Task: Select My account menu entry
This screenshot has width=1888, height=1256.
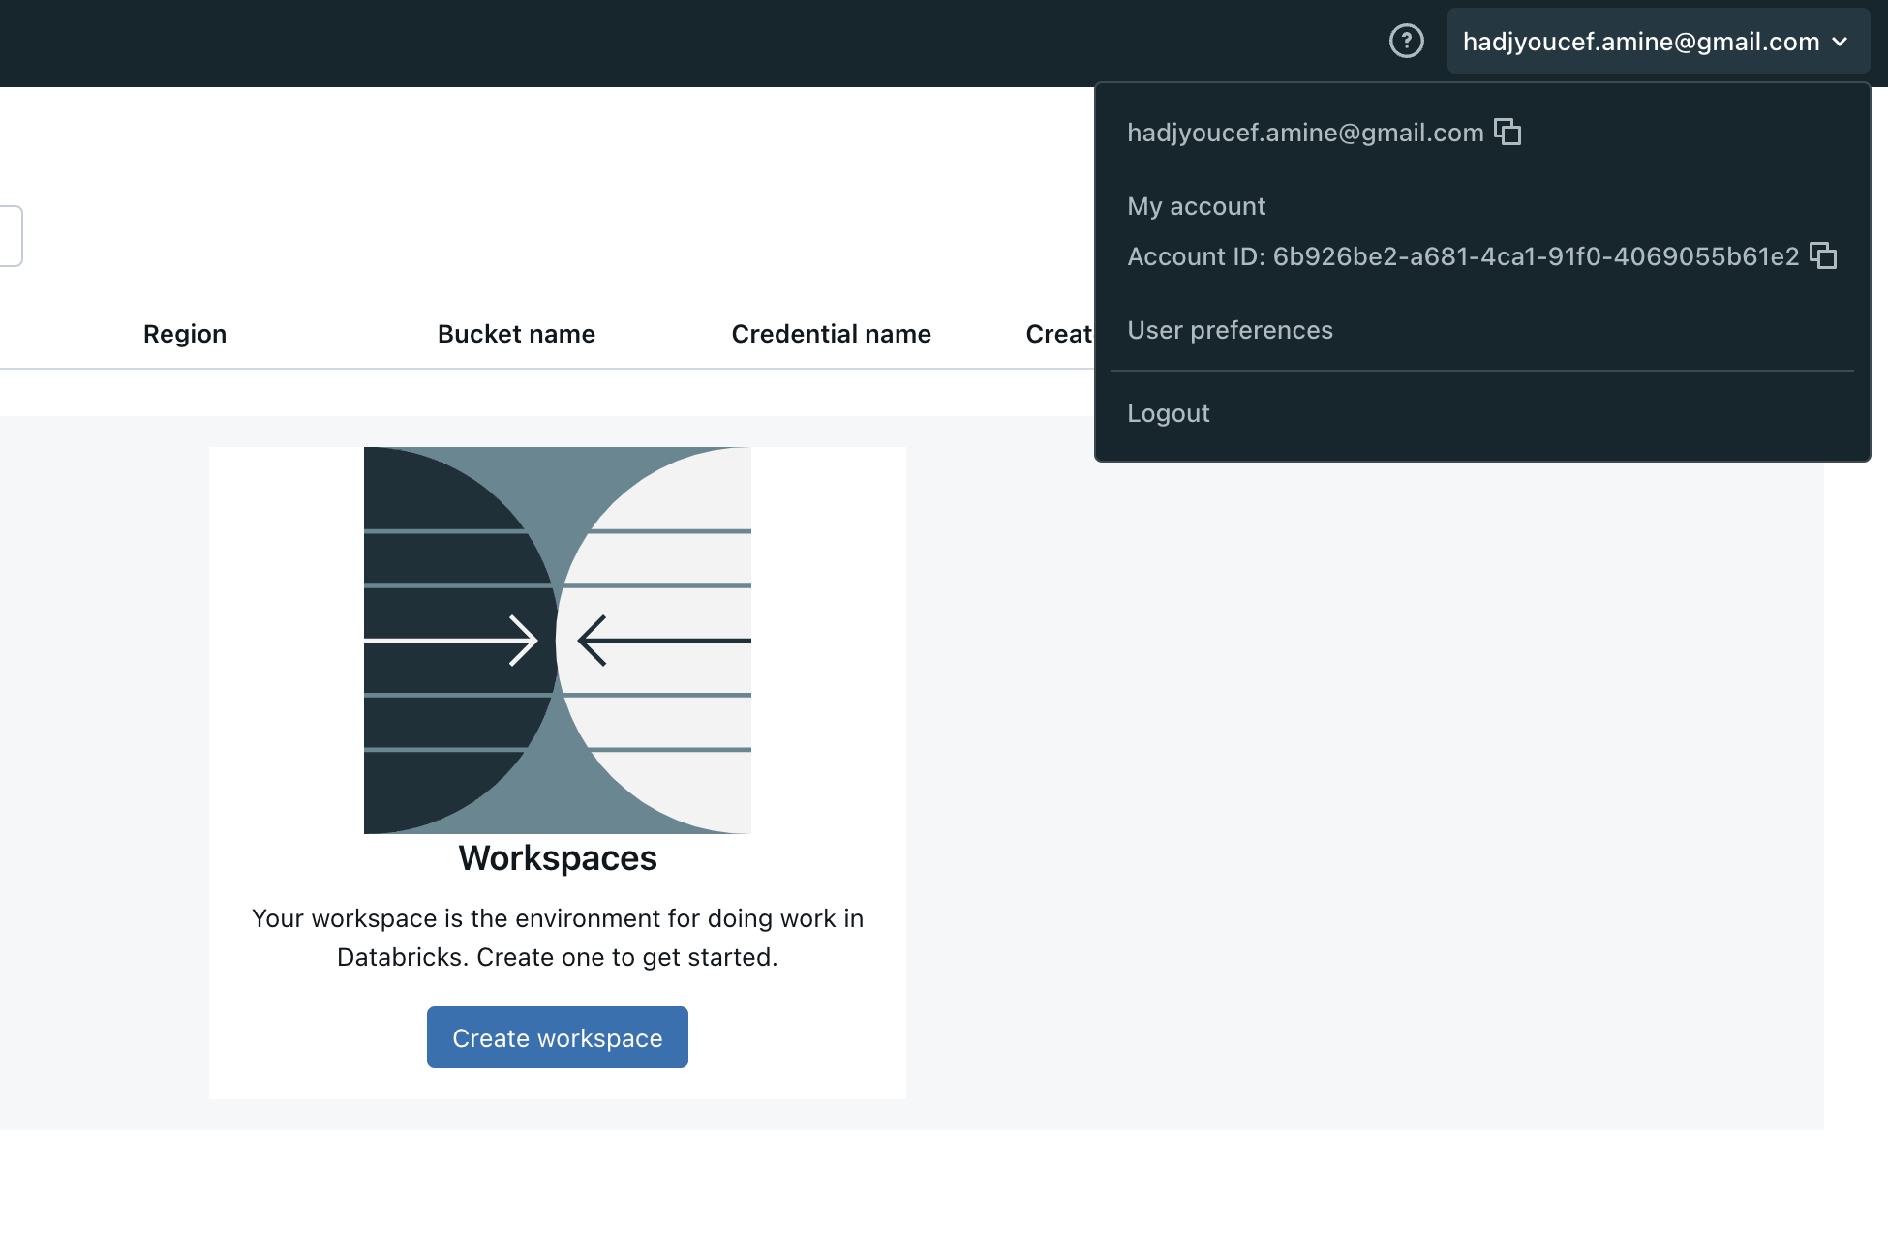Action: (x=1196, y=206)
